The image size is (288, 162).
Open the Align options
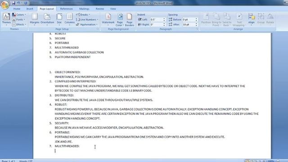(251, 19)
